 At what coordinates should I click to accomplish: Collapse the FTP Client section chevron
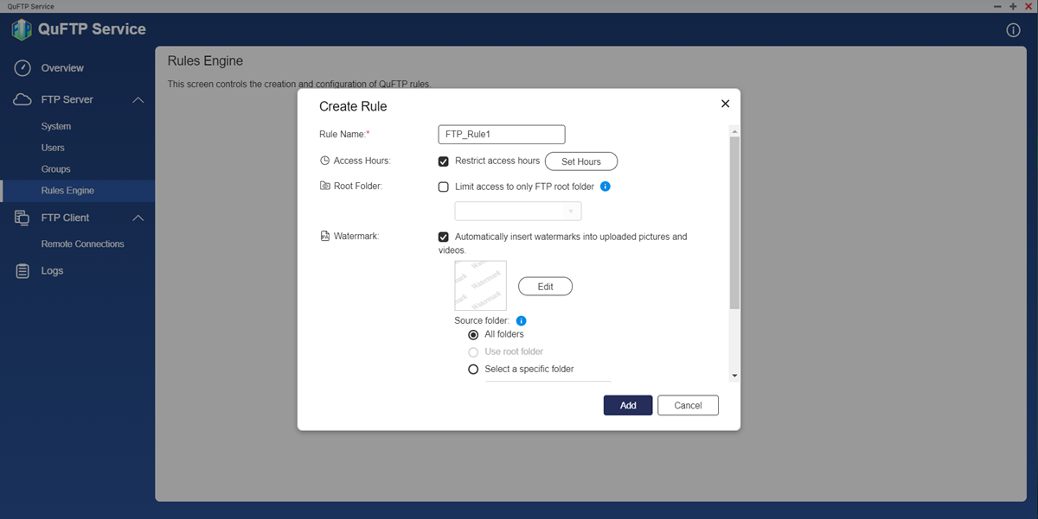coord(138,218)
